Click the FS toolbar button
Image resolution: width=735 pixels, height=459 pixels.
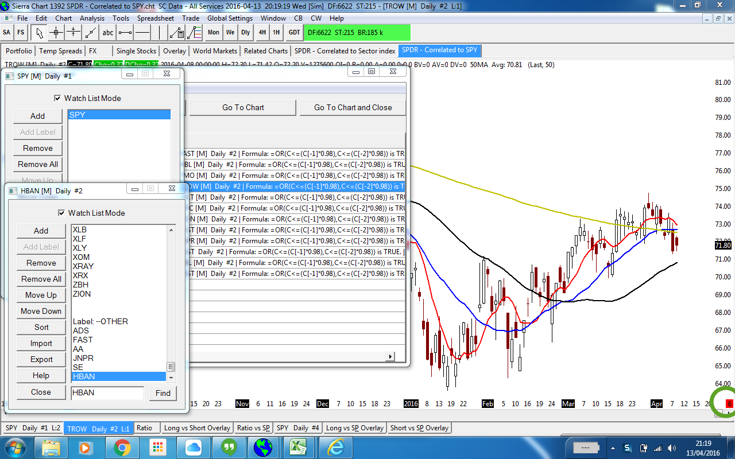click(21, 32)
